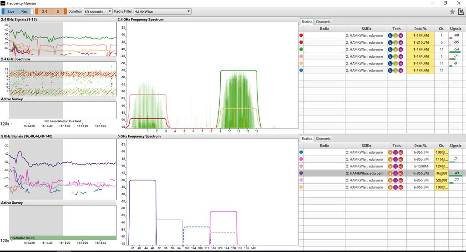Toggle Rec recording mode
466x252 pixels.
coord(24,11)
